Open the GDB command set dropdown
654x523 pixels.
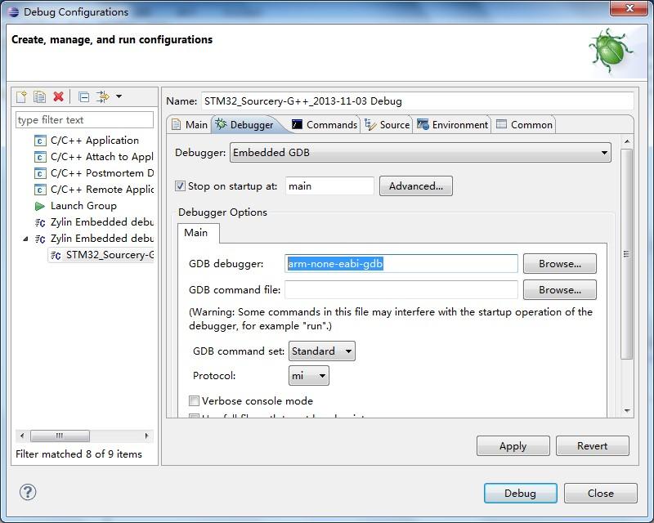coord(320,350)
